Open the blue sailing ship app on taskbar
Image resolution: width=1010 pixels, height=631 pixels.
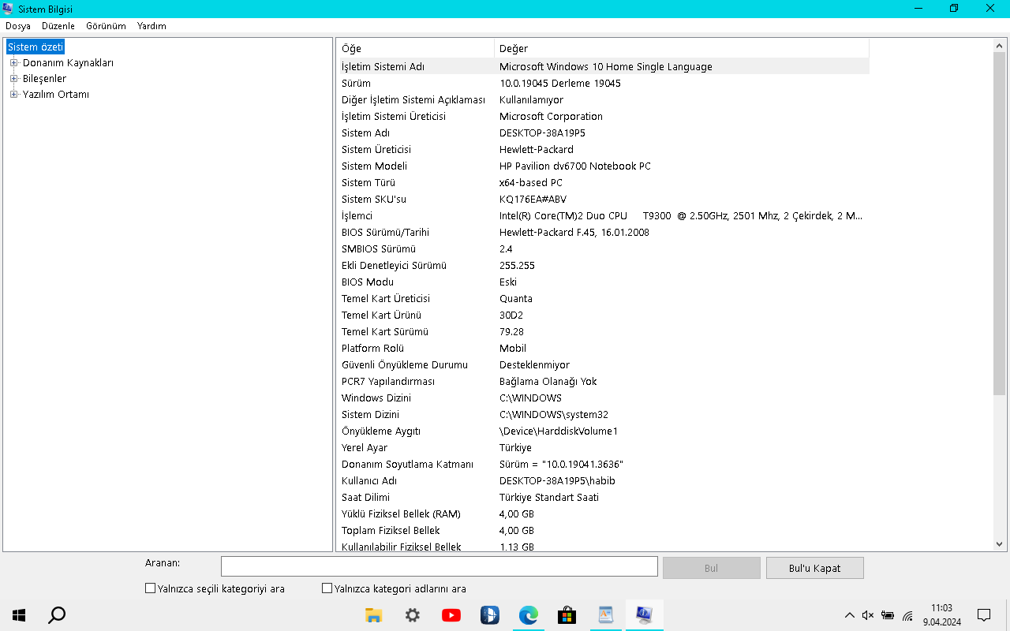coord(490,615)
